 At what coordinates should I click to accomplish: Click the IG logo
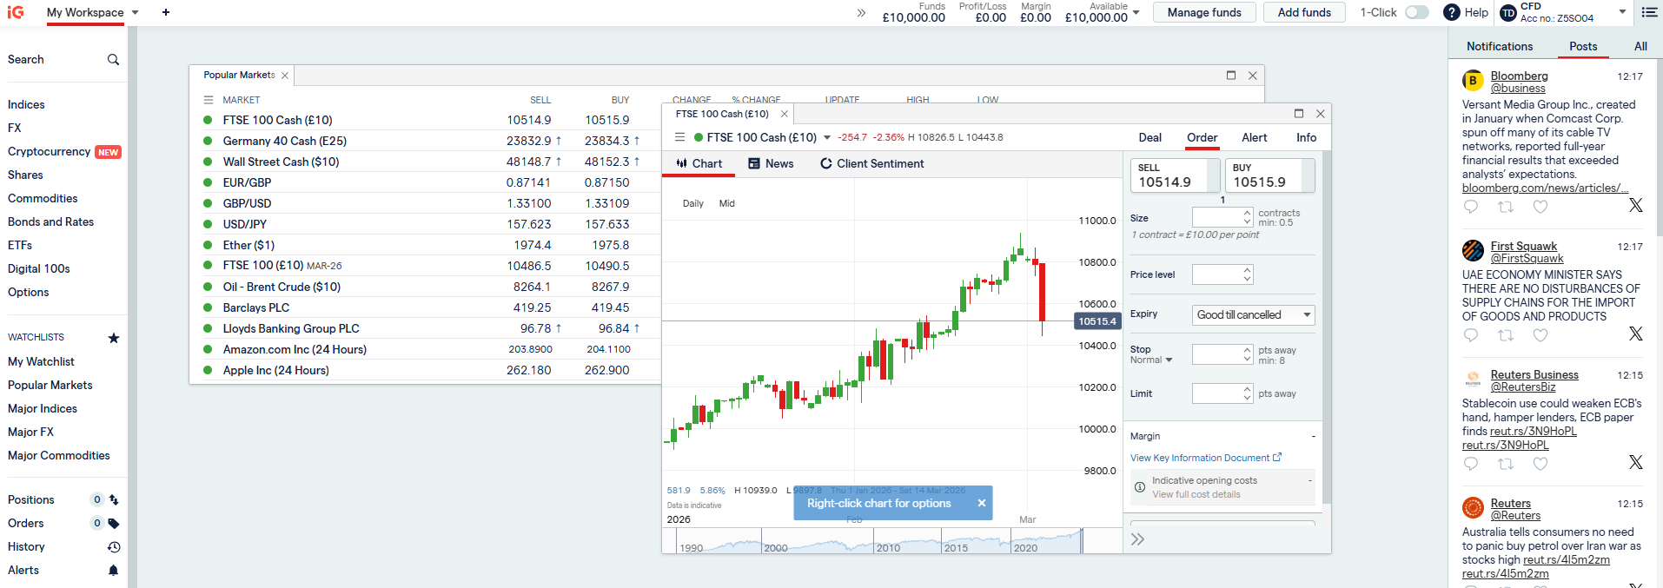(x=16, y=12)
